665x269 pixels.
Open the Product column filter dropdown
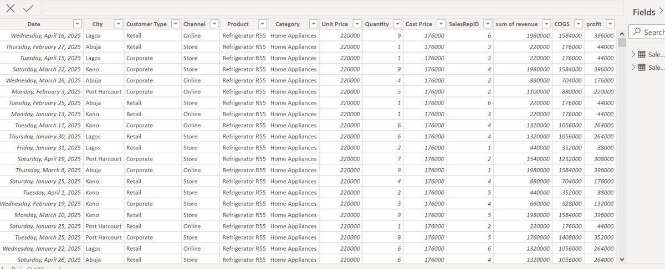tap(263, 24)
